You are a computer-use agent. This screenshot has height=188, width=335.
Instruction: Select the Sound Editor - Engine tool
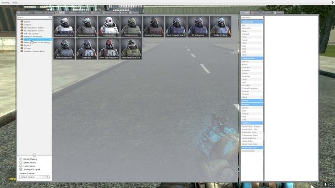(252, 126)
